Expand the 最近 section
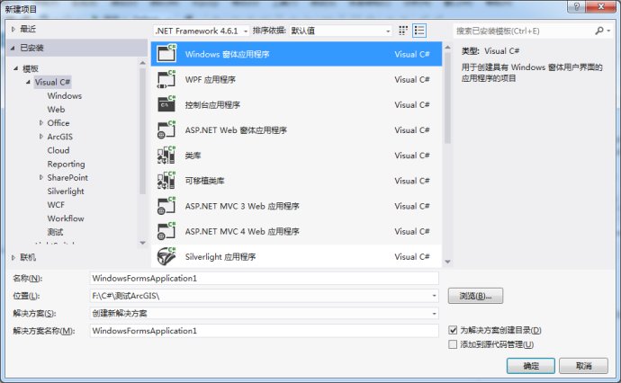The width and height of the screenshot is (621, 383). (x=13, y=30)
